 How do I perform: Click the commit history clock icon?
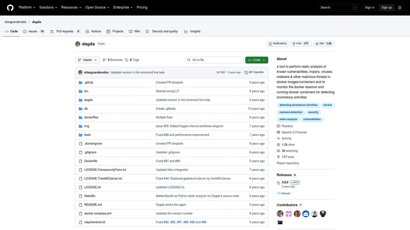(x=246, y=72)
